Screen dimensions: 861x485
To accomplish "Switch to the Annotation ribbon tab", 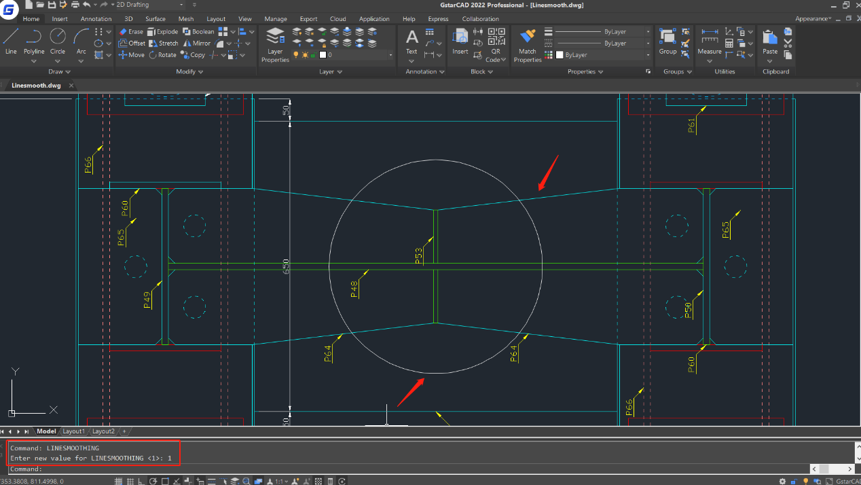I will click(x=96, y=19).
